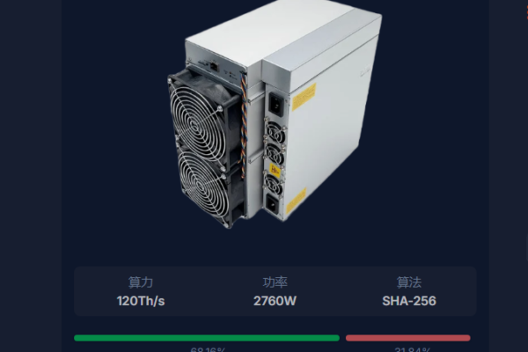The width and height of the screenshot is (528, 352).
Task: Click the 31.84% percentage text
Action: click(x=413, y=349)
